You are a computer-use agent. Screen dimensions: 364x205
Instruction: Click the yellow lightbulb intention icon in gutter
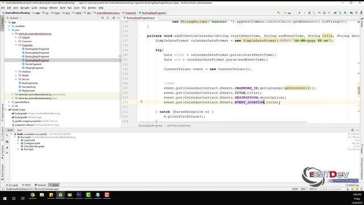pos(142,101)
